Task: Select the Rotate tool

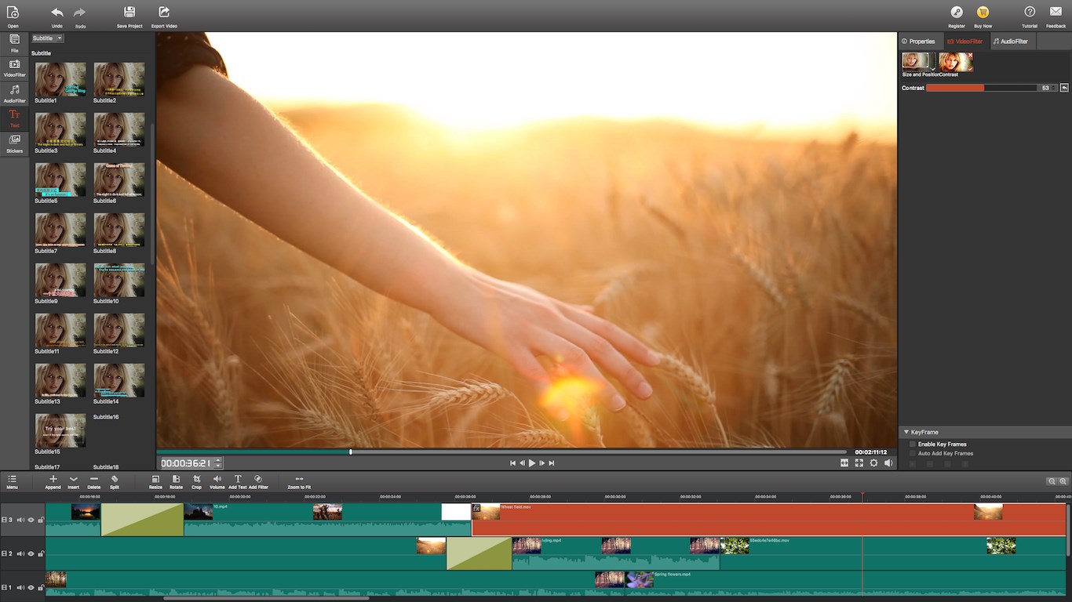Action: 176,481
